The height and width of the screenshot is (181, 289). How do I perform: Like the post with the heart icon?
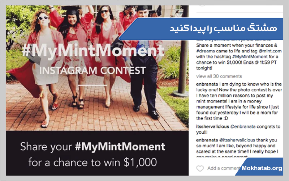point(200,168)
